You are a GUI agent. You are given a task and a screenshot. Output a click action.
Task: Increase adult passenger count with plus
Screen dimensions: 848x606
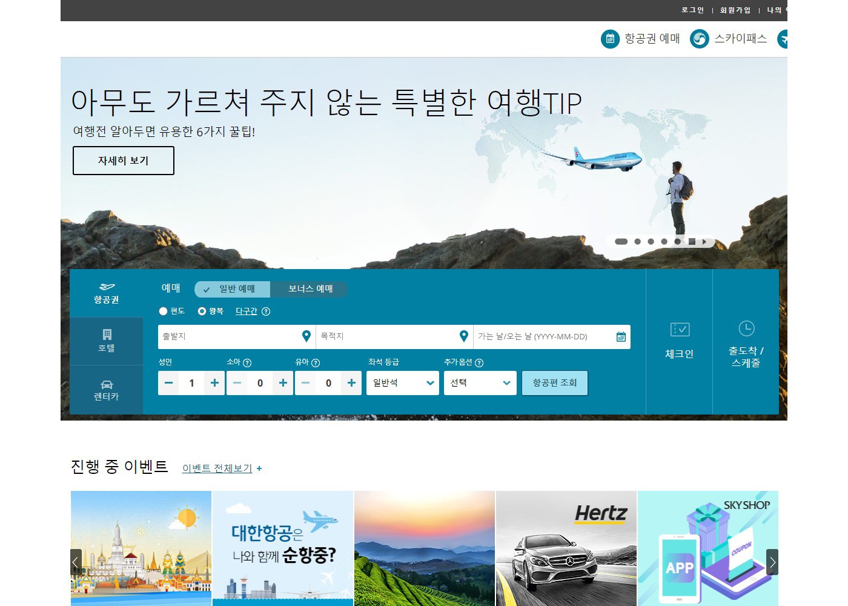[x=214, y=383]
